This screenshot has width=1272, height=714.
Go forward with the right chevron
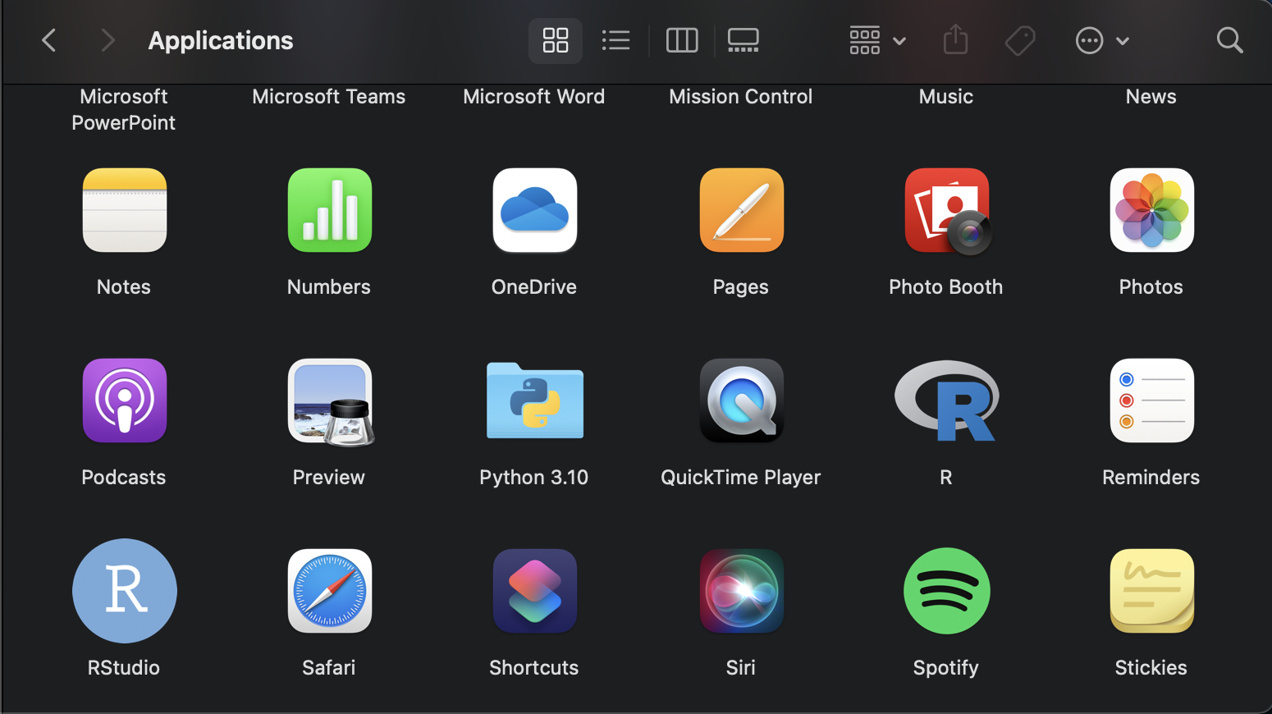pos(108,40)
